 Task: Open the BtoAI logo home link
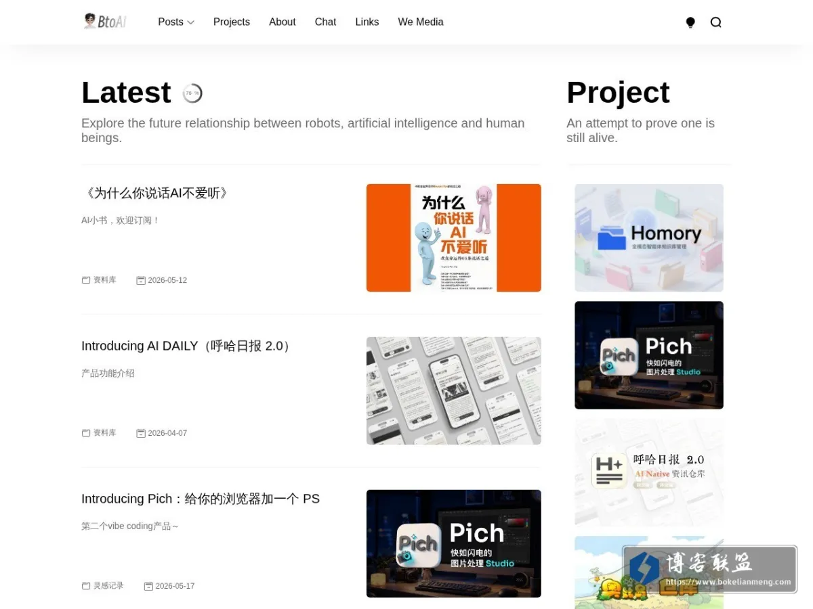[104, 22]
